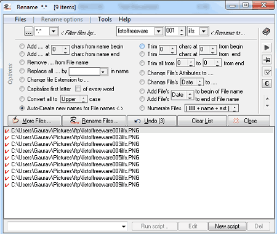Select 'Convert all to' case option

click(22, 99)
